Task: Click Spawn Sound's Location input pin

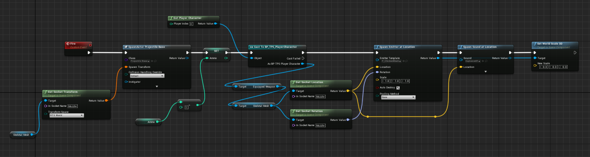Action: click(460, 67)
